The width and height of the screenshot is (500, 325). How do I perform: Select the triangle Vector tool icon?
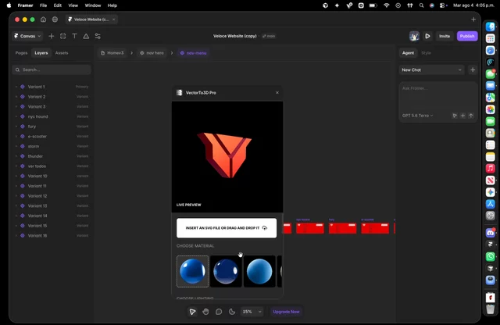point(86,37)
